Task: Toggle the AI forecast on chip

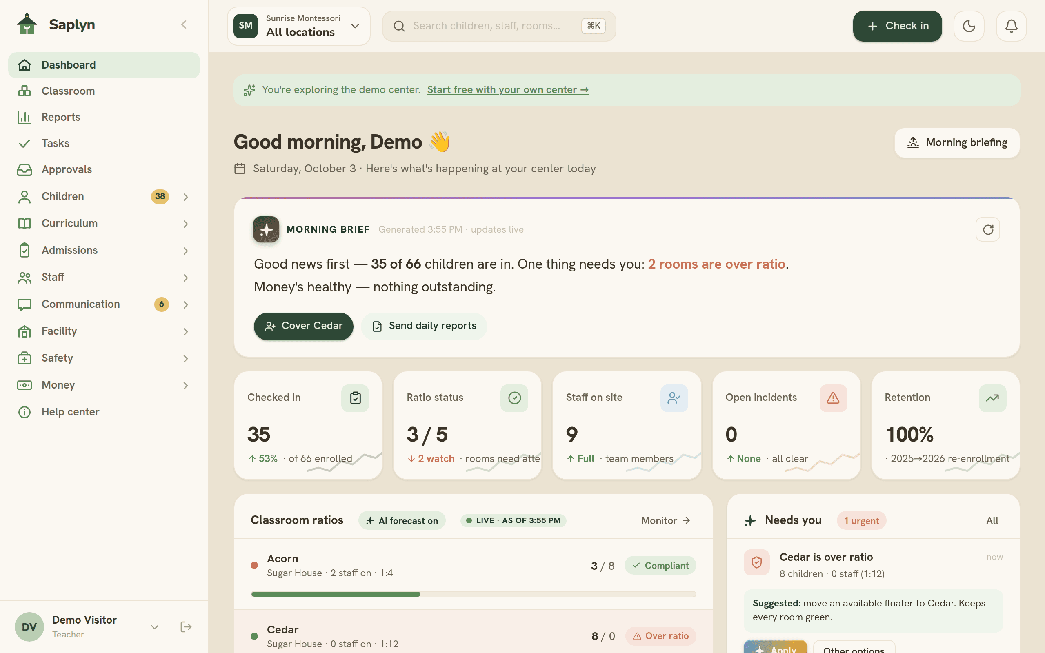Action: click(x=402, y=520)
